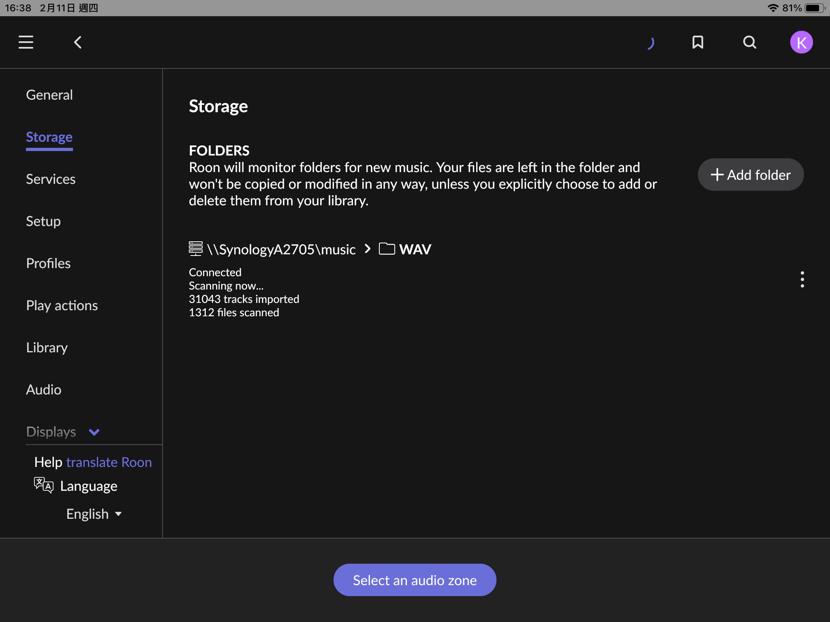Open the hamburger navigation menu
This screenshot has height=622, width=830.
point(26,42)
